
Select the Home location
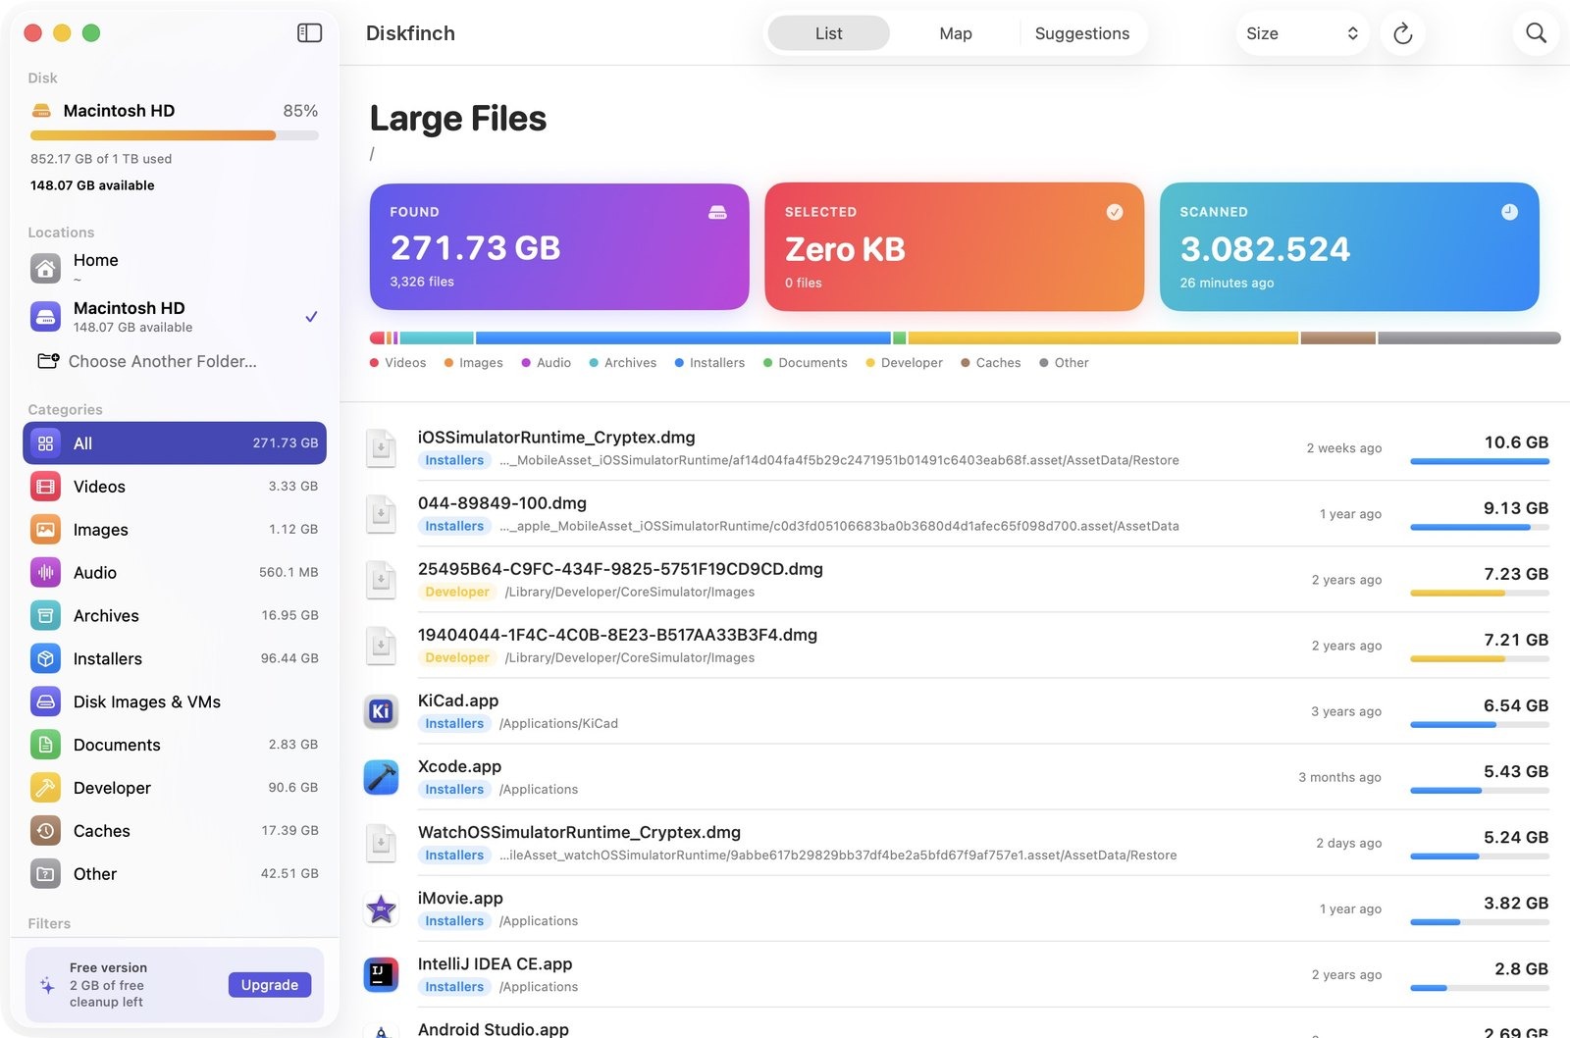(175, 267)
